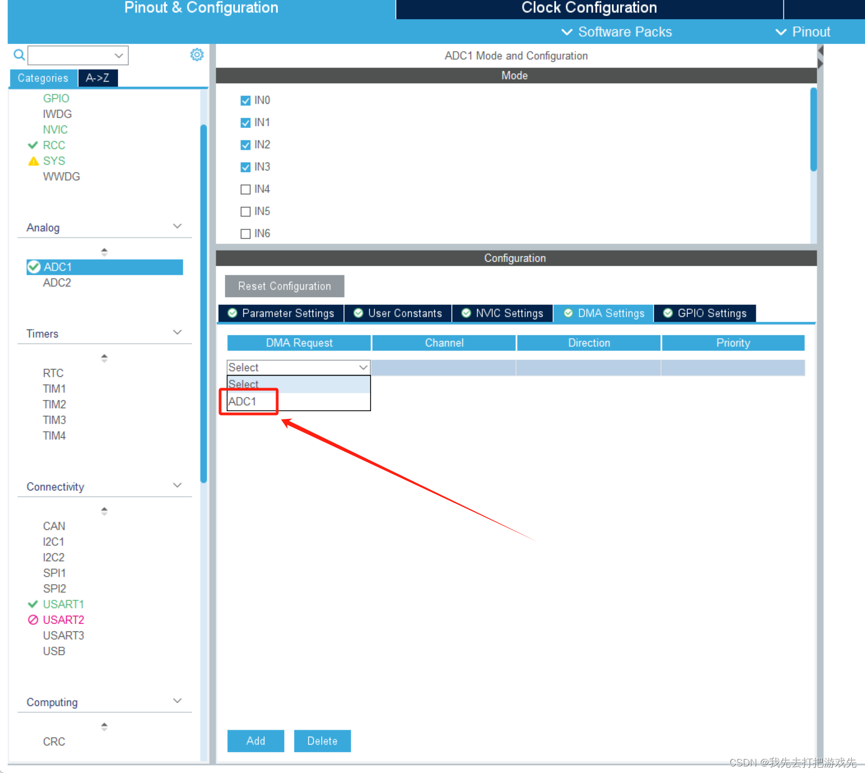Open the GPIO Settings tab

tap(705, 313)
